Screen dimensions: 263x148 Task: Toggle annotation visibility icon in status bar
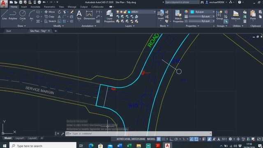209,139
